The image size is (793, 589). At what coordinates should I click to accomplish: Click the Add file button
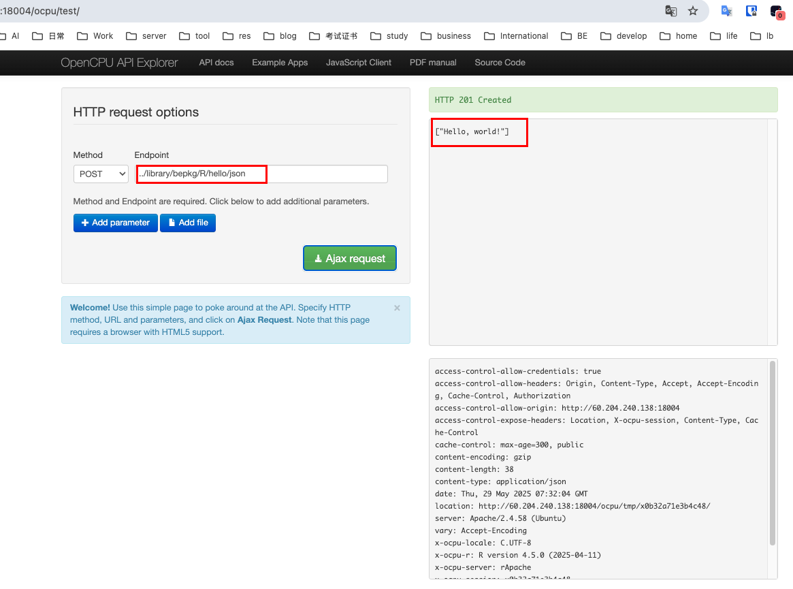188,223
